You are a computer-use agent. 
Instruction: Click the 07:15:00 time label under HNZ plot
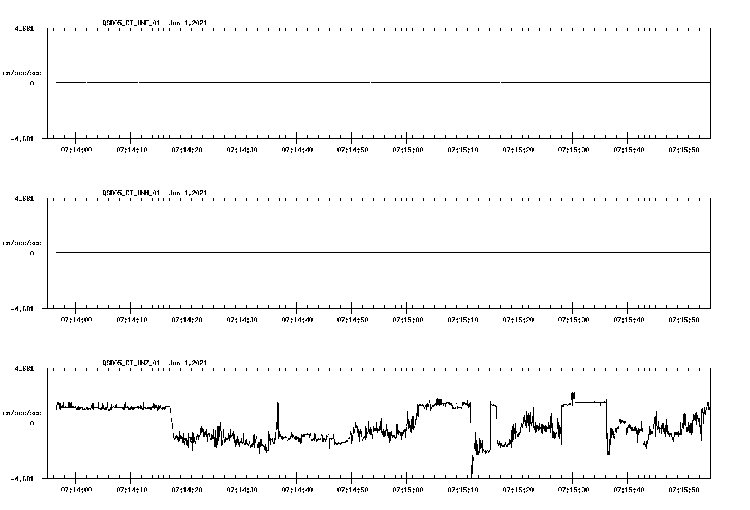click(x=408, y=490)
